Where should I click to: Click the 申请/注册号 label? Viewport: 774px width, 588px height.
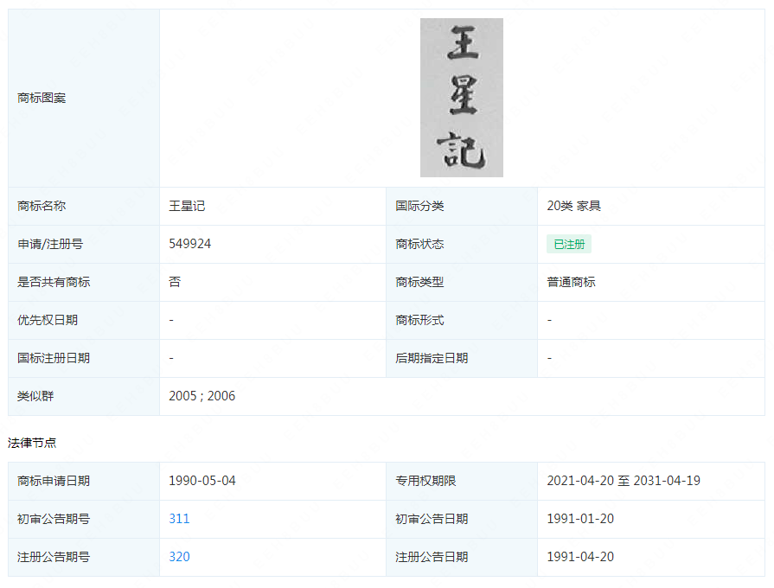tap(50, 244)
